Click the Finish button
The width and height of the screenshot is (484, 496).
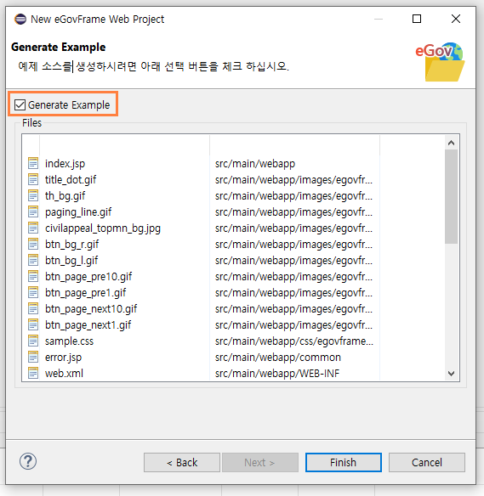(344, 463)
